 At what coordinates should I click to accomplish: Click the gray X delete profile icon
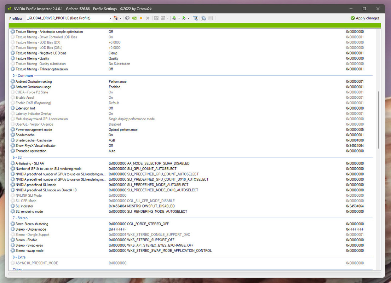[x=148, y=18]
